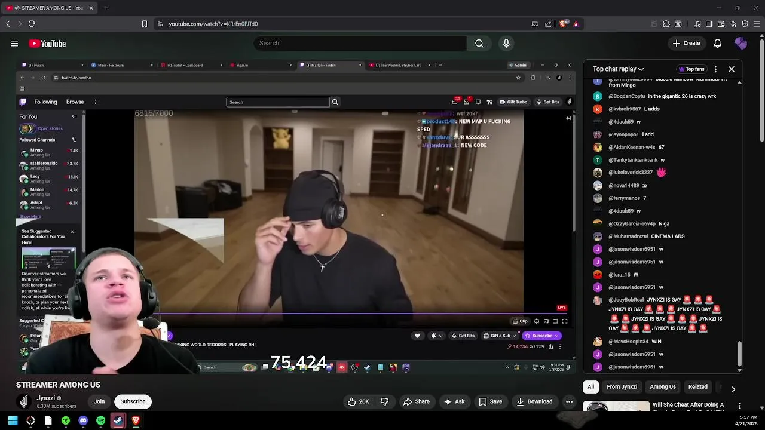Go back in browser history
Screen dimensions: 765x430
click(x=8, y=24)
